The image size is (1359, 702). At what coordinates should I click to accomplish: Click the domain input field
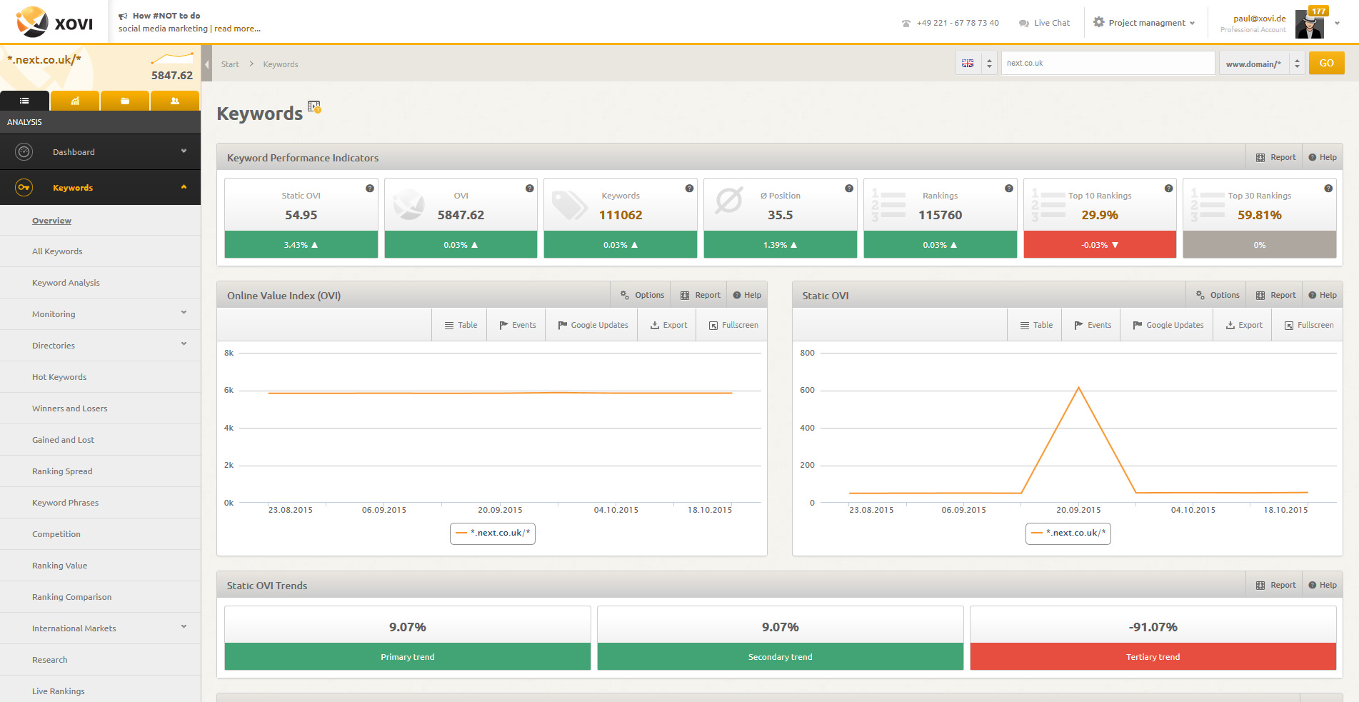coord(1108,63)
